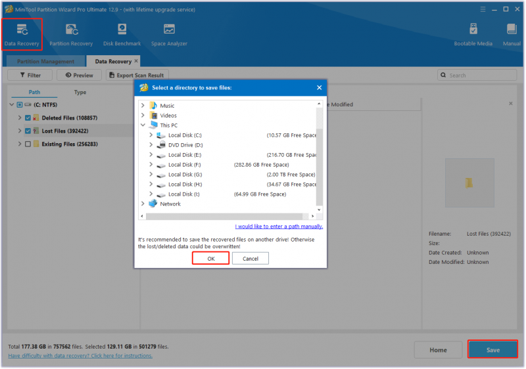Screen dimensions: 526x369
Task: Select the Local Disk (C:) drive icon
Action: pos(161,135)
